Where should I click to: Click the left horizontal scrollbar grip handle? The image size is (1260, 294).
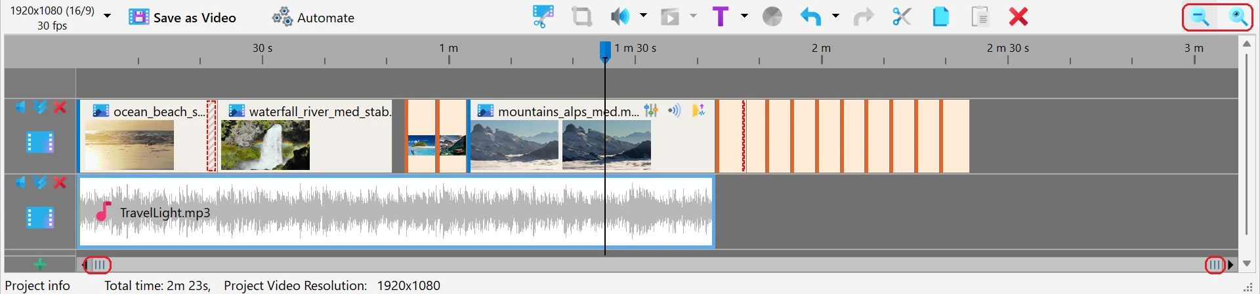point(98,264)
